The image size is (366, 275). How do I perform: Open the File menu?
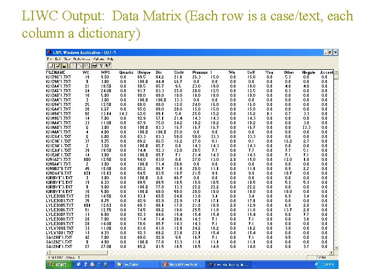point(50,59)
